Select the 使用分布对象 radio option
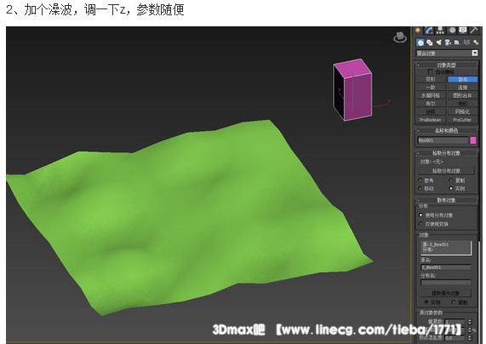 coord(420,215)
